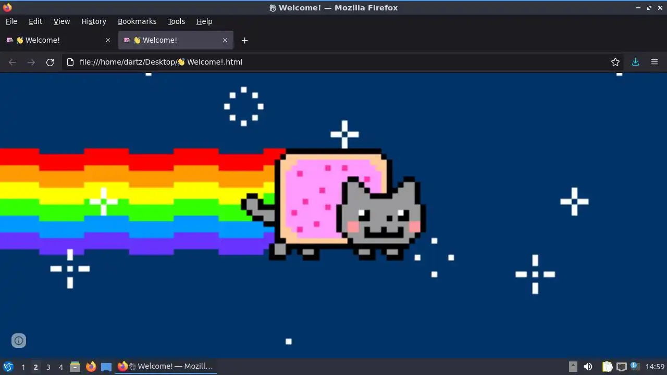Open the network connection tray icon
Image resolution: width=667 pixels, height=375 pixels.
621,367
